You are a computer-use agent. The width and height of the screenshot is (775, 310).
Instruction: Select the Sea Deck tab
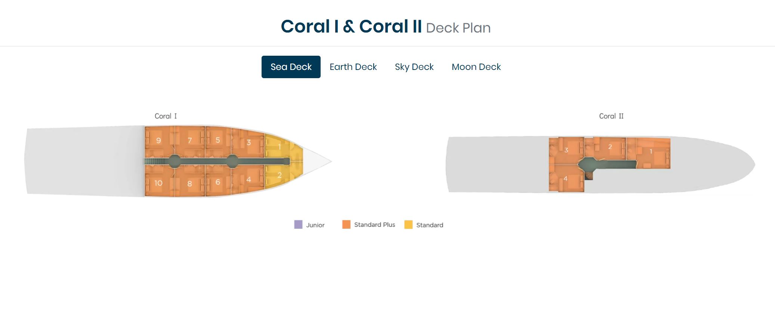point(291,67)
